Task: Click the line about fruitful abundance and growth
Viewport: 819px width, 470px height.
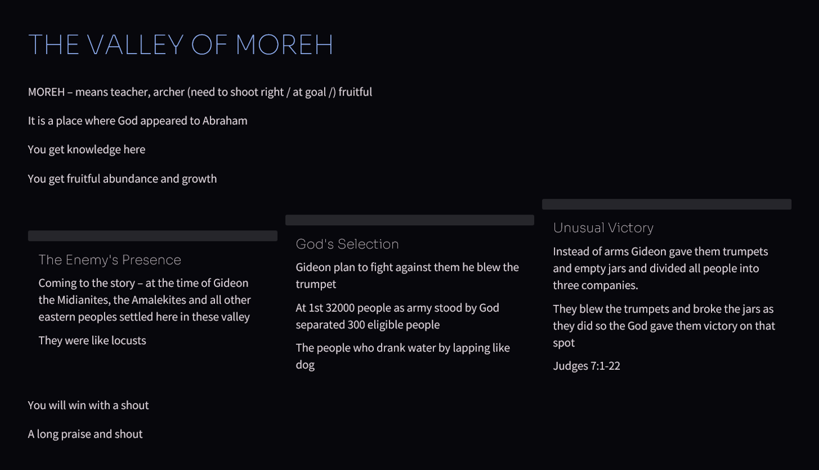Action: (x=122, y=179)
